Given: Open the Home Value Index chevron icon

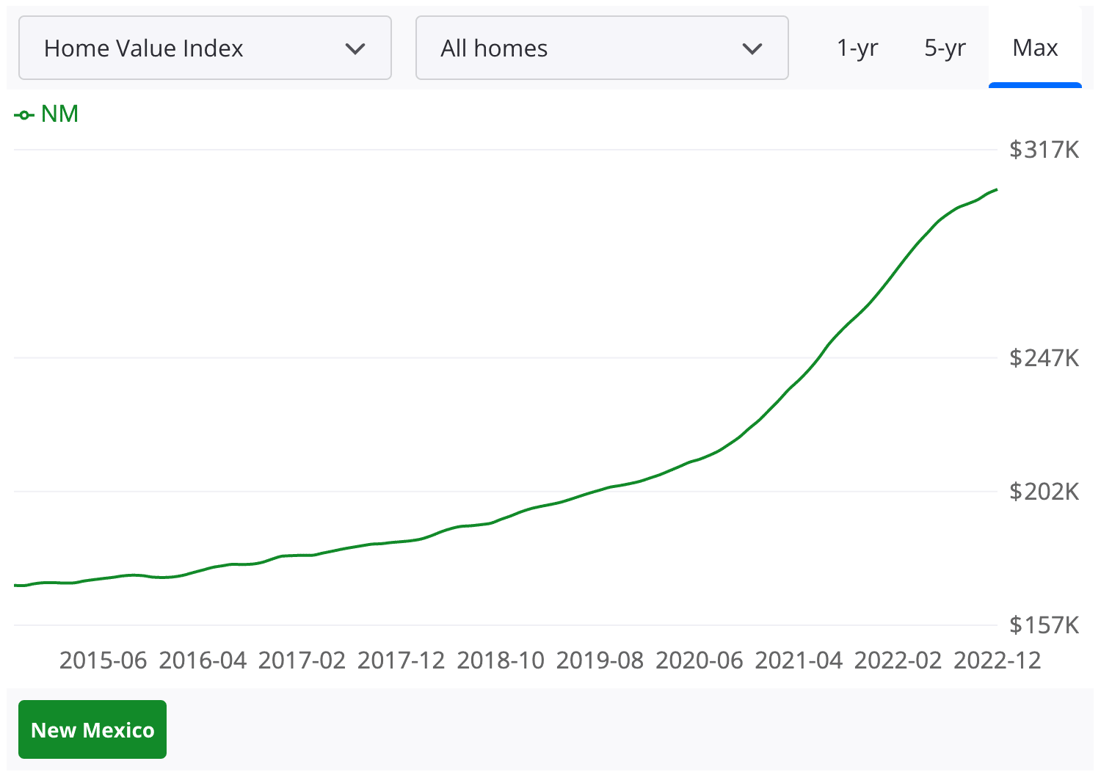Looking at the screenshot, I should click(x=356, y=48).
